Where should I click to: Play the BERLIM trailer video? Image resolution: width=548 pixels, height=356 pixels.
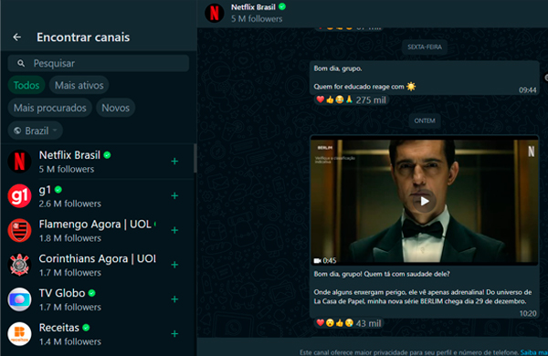(x=425, y=201)
